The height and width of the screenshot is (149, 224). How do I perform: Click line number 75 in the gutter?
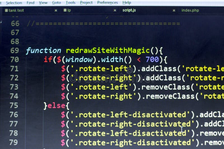click(14, 105)
